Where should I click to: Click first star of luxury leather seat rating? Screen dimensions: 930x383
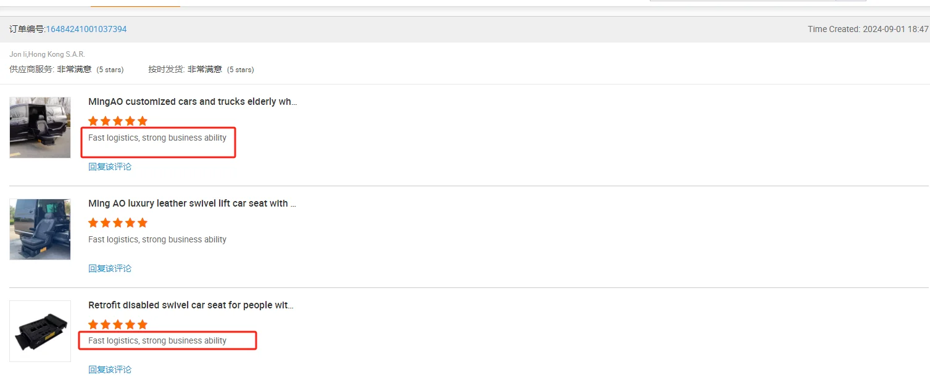coord(93,223)
